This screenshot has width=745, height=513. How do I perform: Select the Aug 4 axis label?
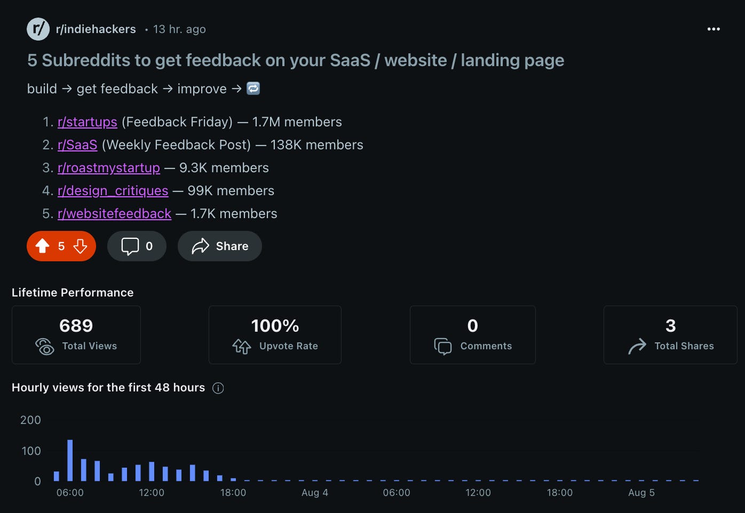[x=315, y=493]
